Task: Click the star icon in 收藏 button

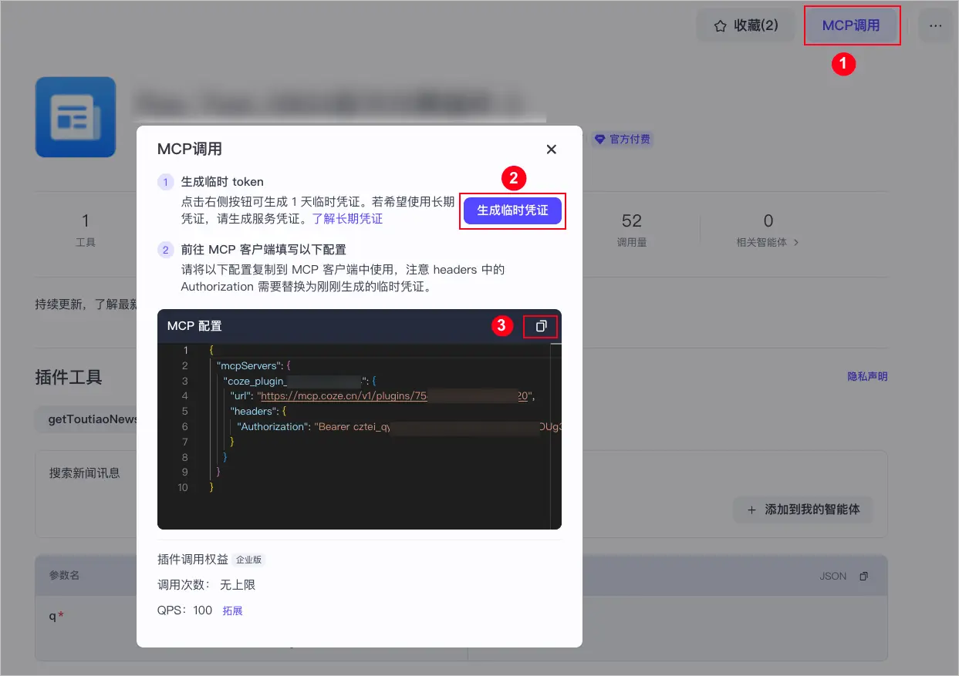Action: point(720,26)
